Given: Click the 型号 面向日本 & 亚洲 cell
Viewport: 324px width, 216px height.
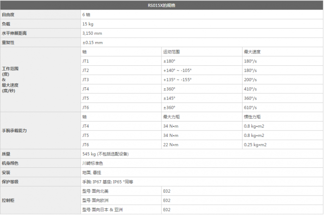Looking at the screenshot, I should (x=102, y=210).
